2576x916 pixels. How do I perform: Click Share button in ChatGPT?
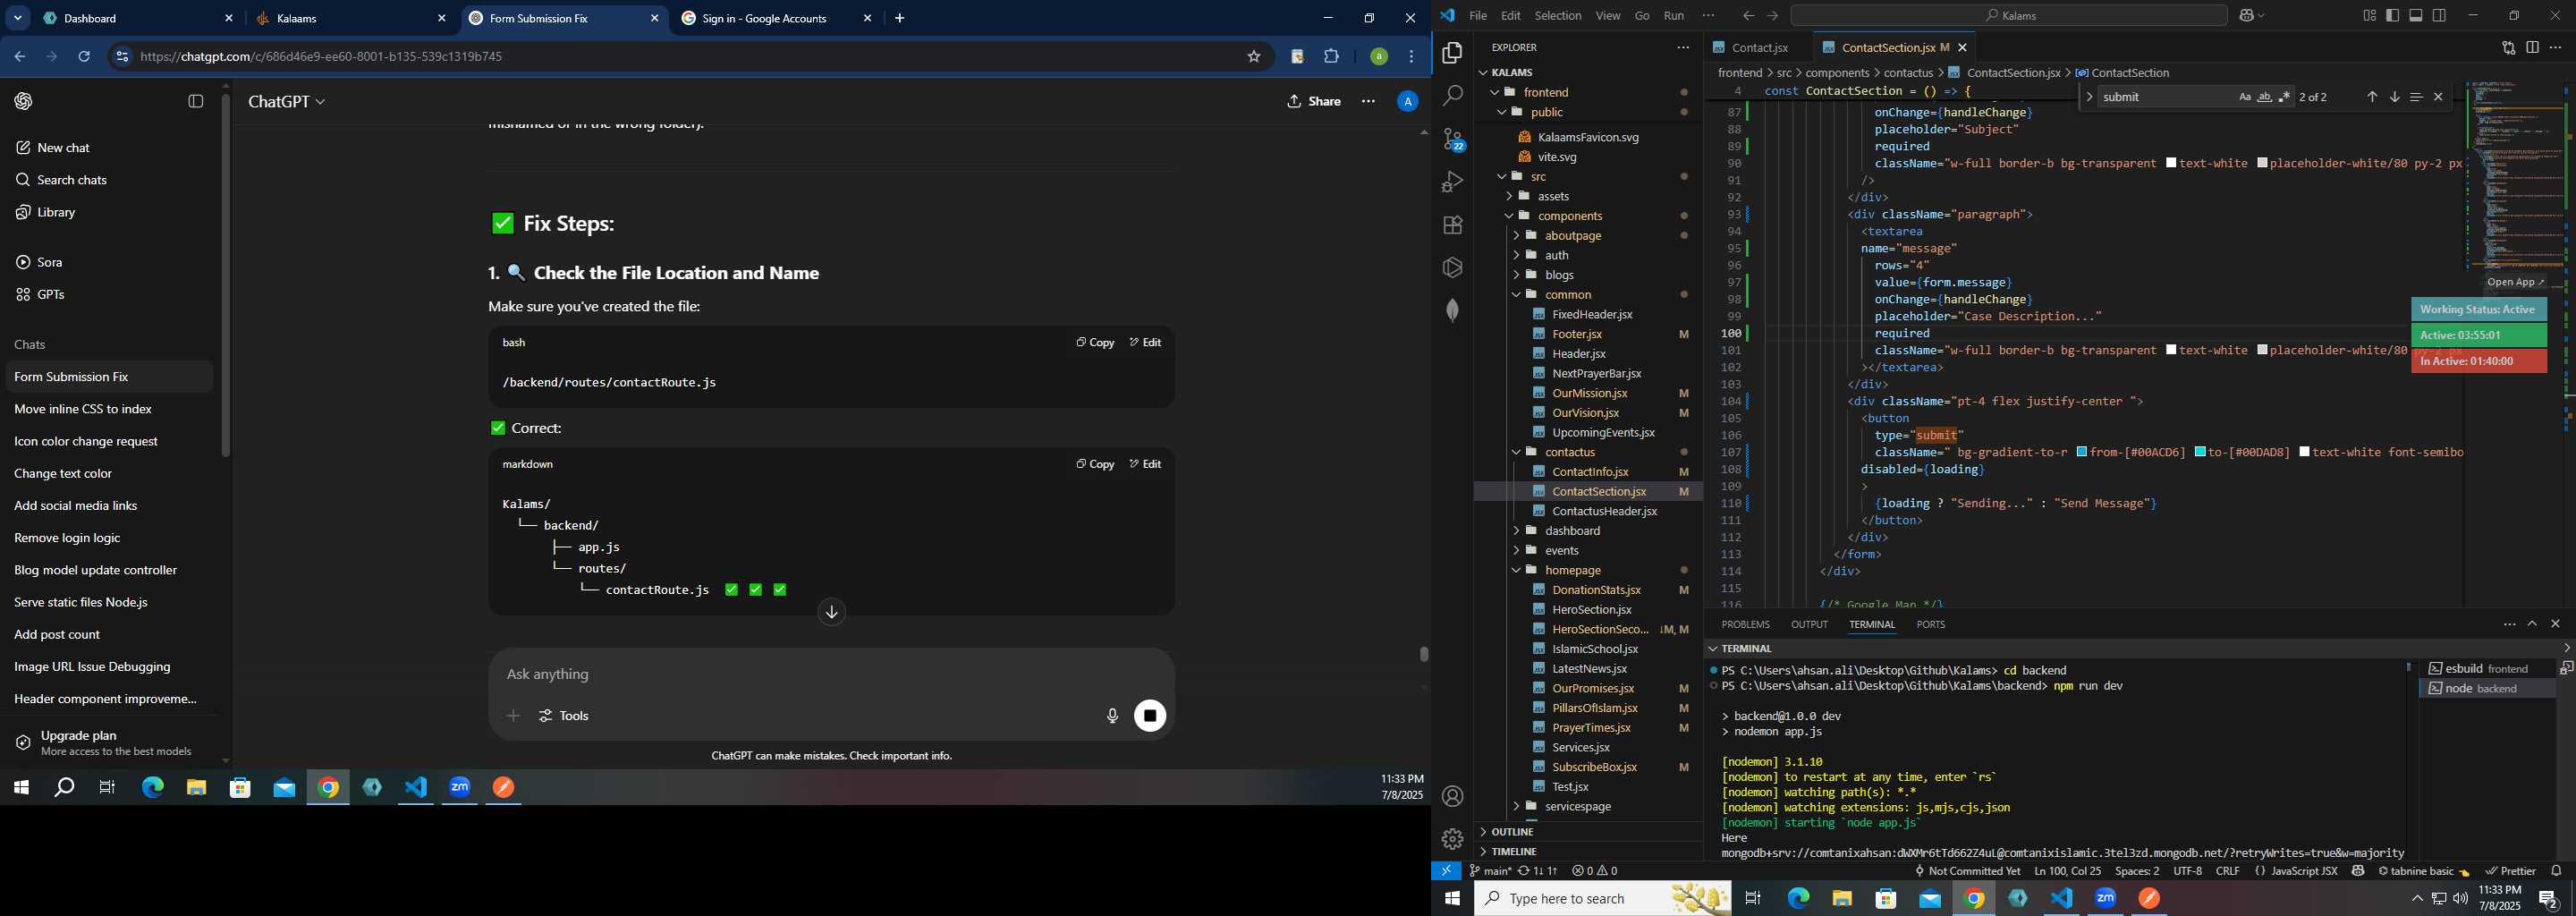click(x=1313, y=102)
